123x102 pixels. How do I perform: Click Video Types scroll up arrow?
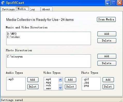60,80
